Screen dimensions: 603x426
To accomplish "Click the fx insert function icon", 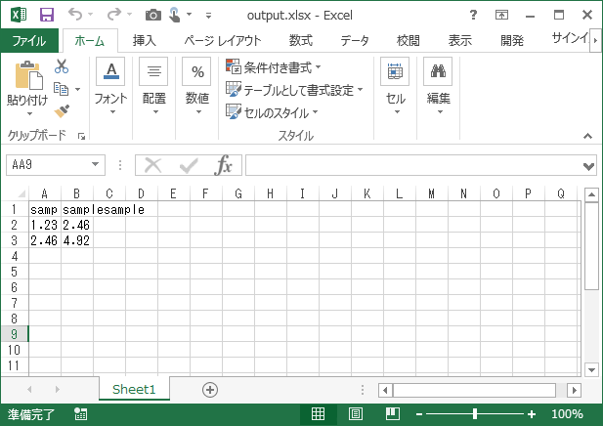I will point(224,165).
